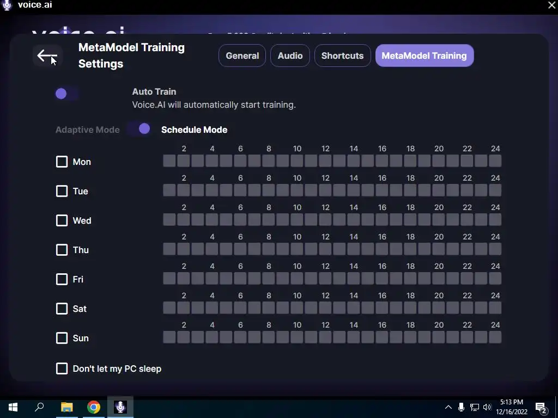Select the hour 8 block for Thu
The width and height of the screenshot is (558, 418).
pos(269,249)
